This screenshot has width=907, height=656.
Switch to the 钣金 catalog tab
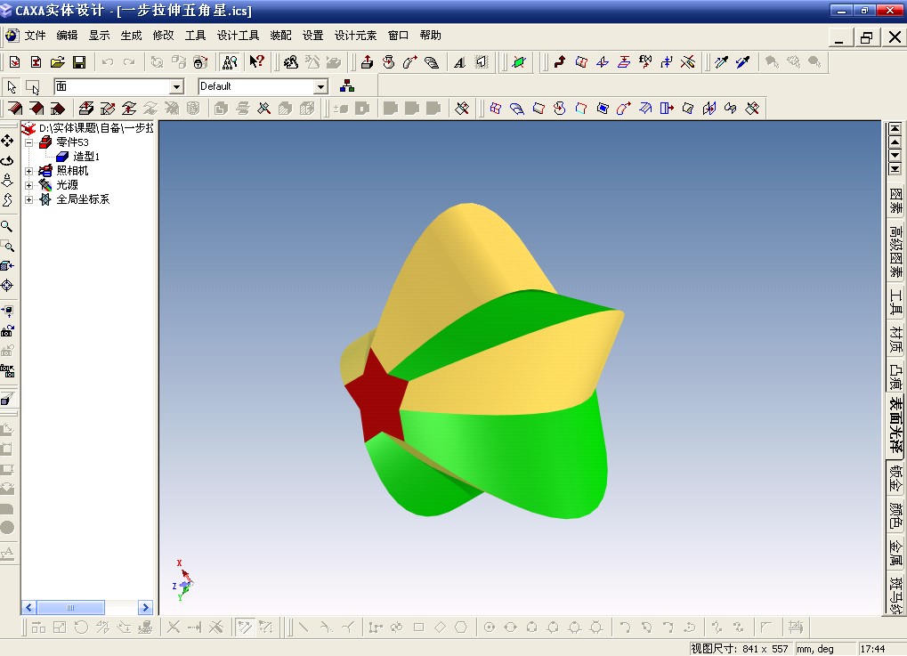click(x=895, y=479)
